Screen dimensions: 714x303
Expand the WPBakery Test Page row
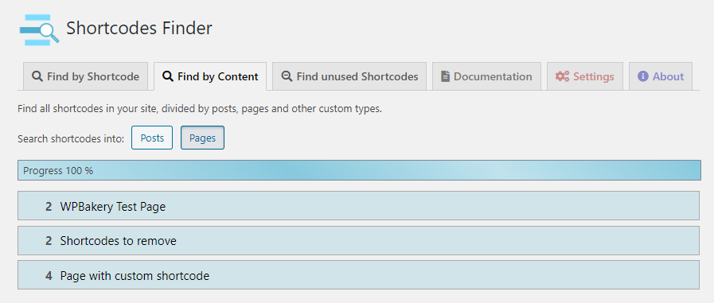pos(358,206)
